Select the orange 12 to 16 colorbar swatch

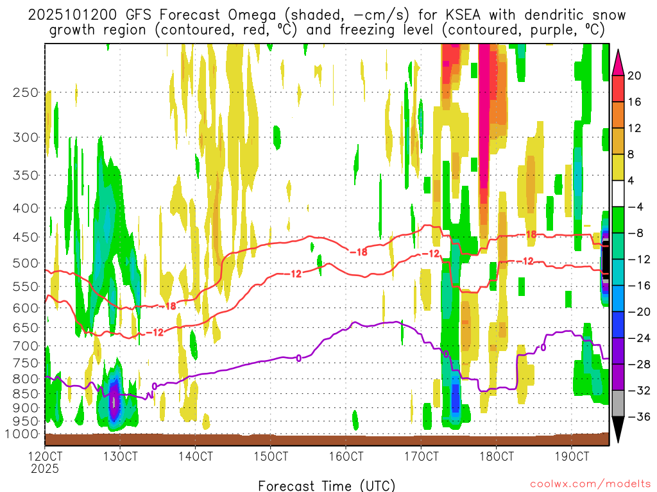(x=619, y=115)
